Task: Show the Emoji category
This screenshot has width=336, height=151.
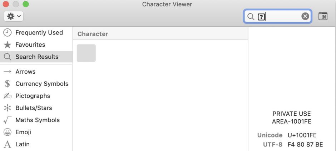Action: coord(23,132)
